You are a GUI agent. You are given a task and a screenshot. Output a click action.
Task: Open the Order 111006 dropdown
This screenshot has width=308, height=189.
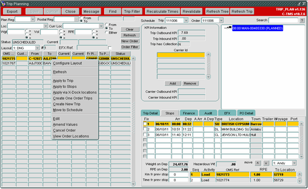pos(221,20)
